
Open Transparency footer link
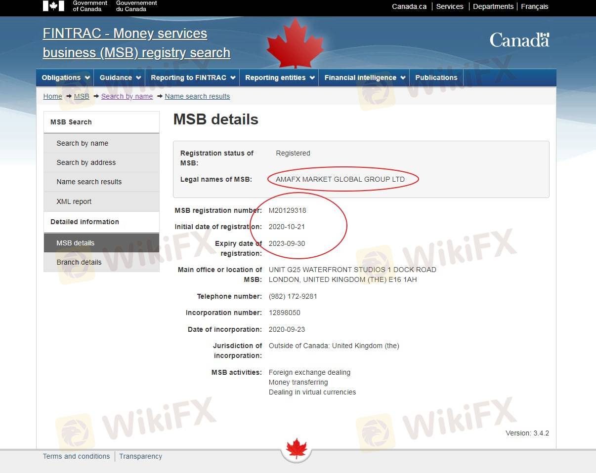[140, 456]
